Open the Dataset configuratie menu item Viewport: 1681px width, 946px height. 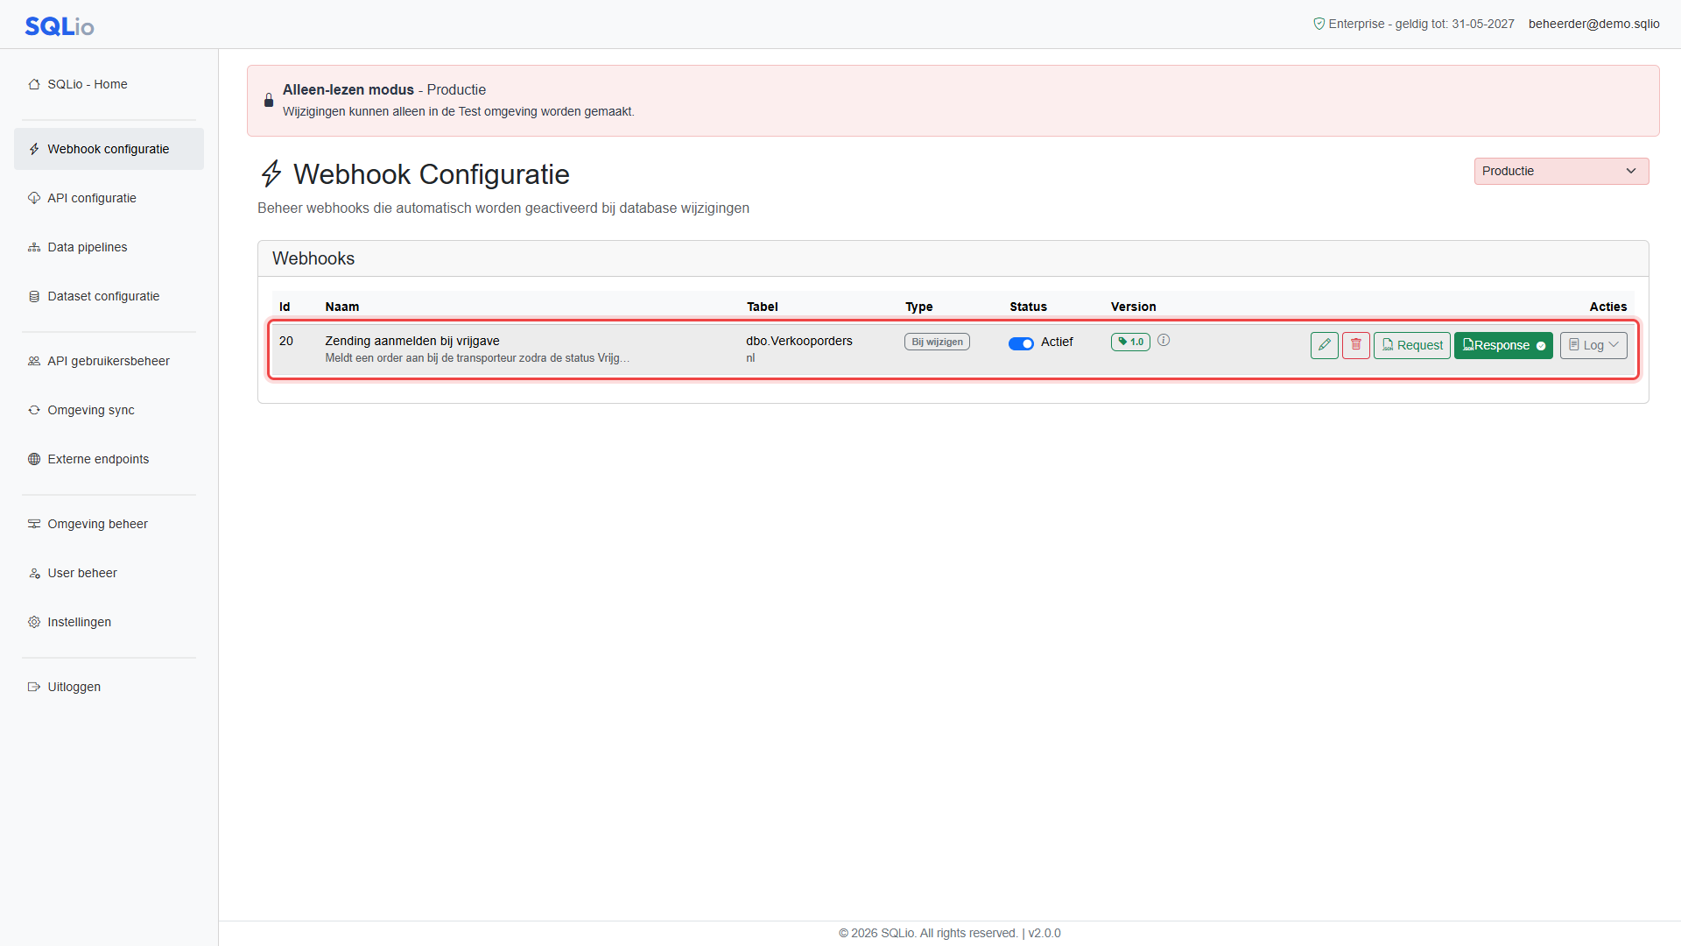pos(109,297)
